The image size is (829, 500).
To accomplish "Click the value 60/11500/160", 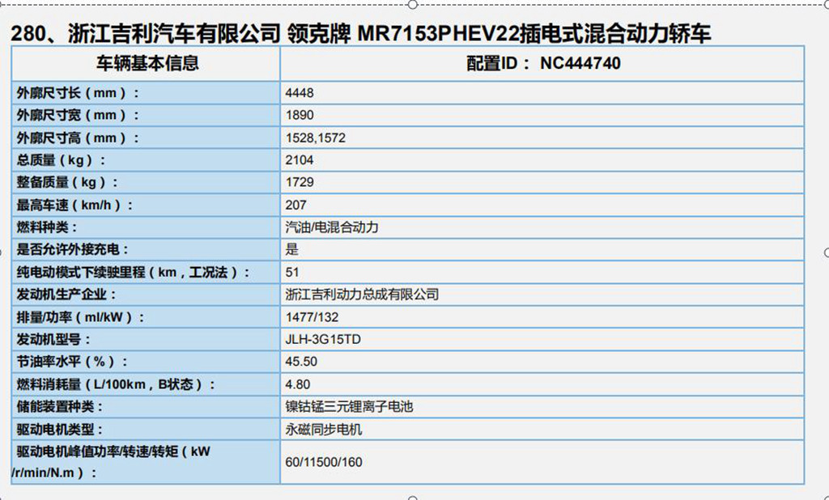I will (324, 462).
